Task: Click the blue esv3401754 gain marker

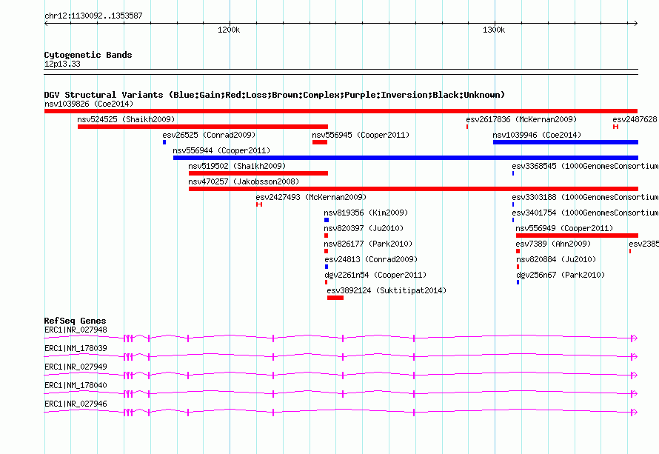Action: 513,220
